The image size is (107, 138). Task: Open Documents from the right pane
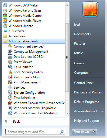(82, 34)
